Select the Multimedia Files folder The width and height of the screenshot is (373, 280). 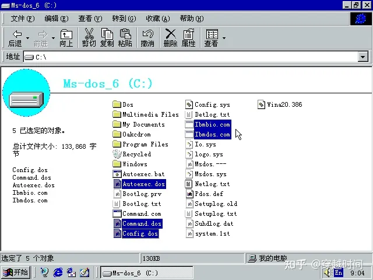(146, 114)
